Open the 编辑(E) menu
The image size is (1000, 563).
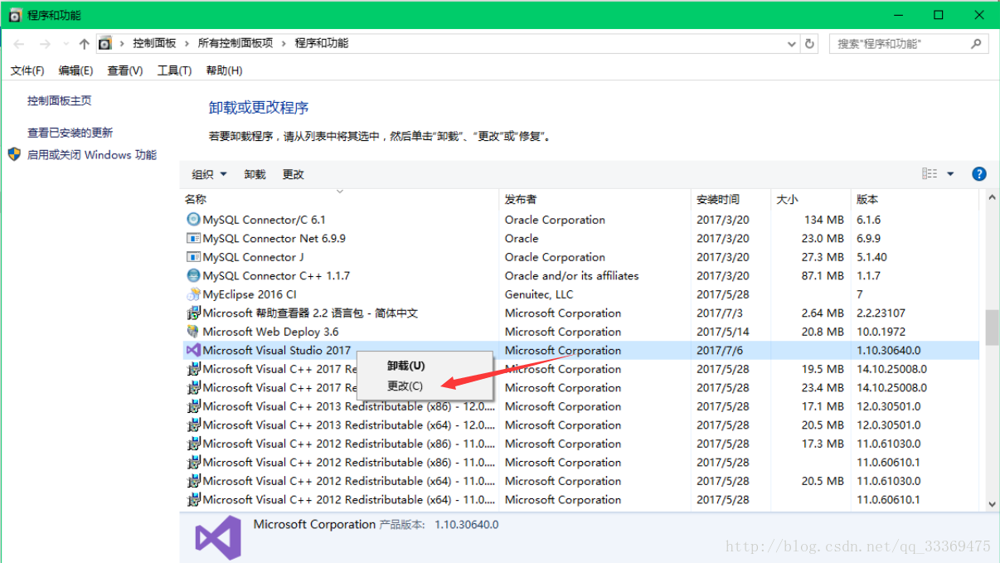(75, 70)
